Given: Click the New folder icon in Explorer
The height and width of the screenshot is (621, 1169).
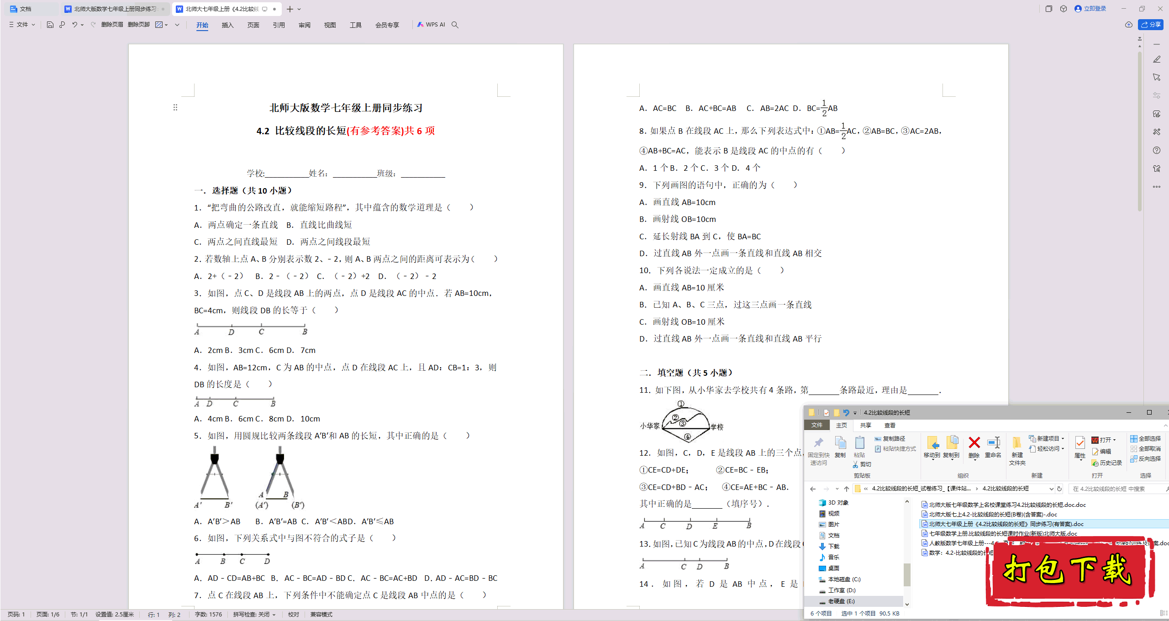Looking at the screenshot, I should tap(1016, 442).
